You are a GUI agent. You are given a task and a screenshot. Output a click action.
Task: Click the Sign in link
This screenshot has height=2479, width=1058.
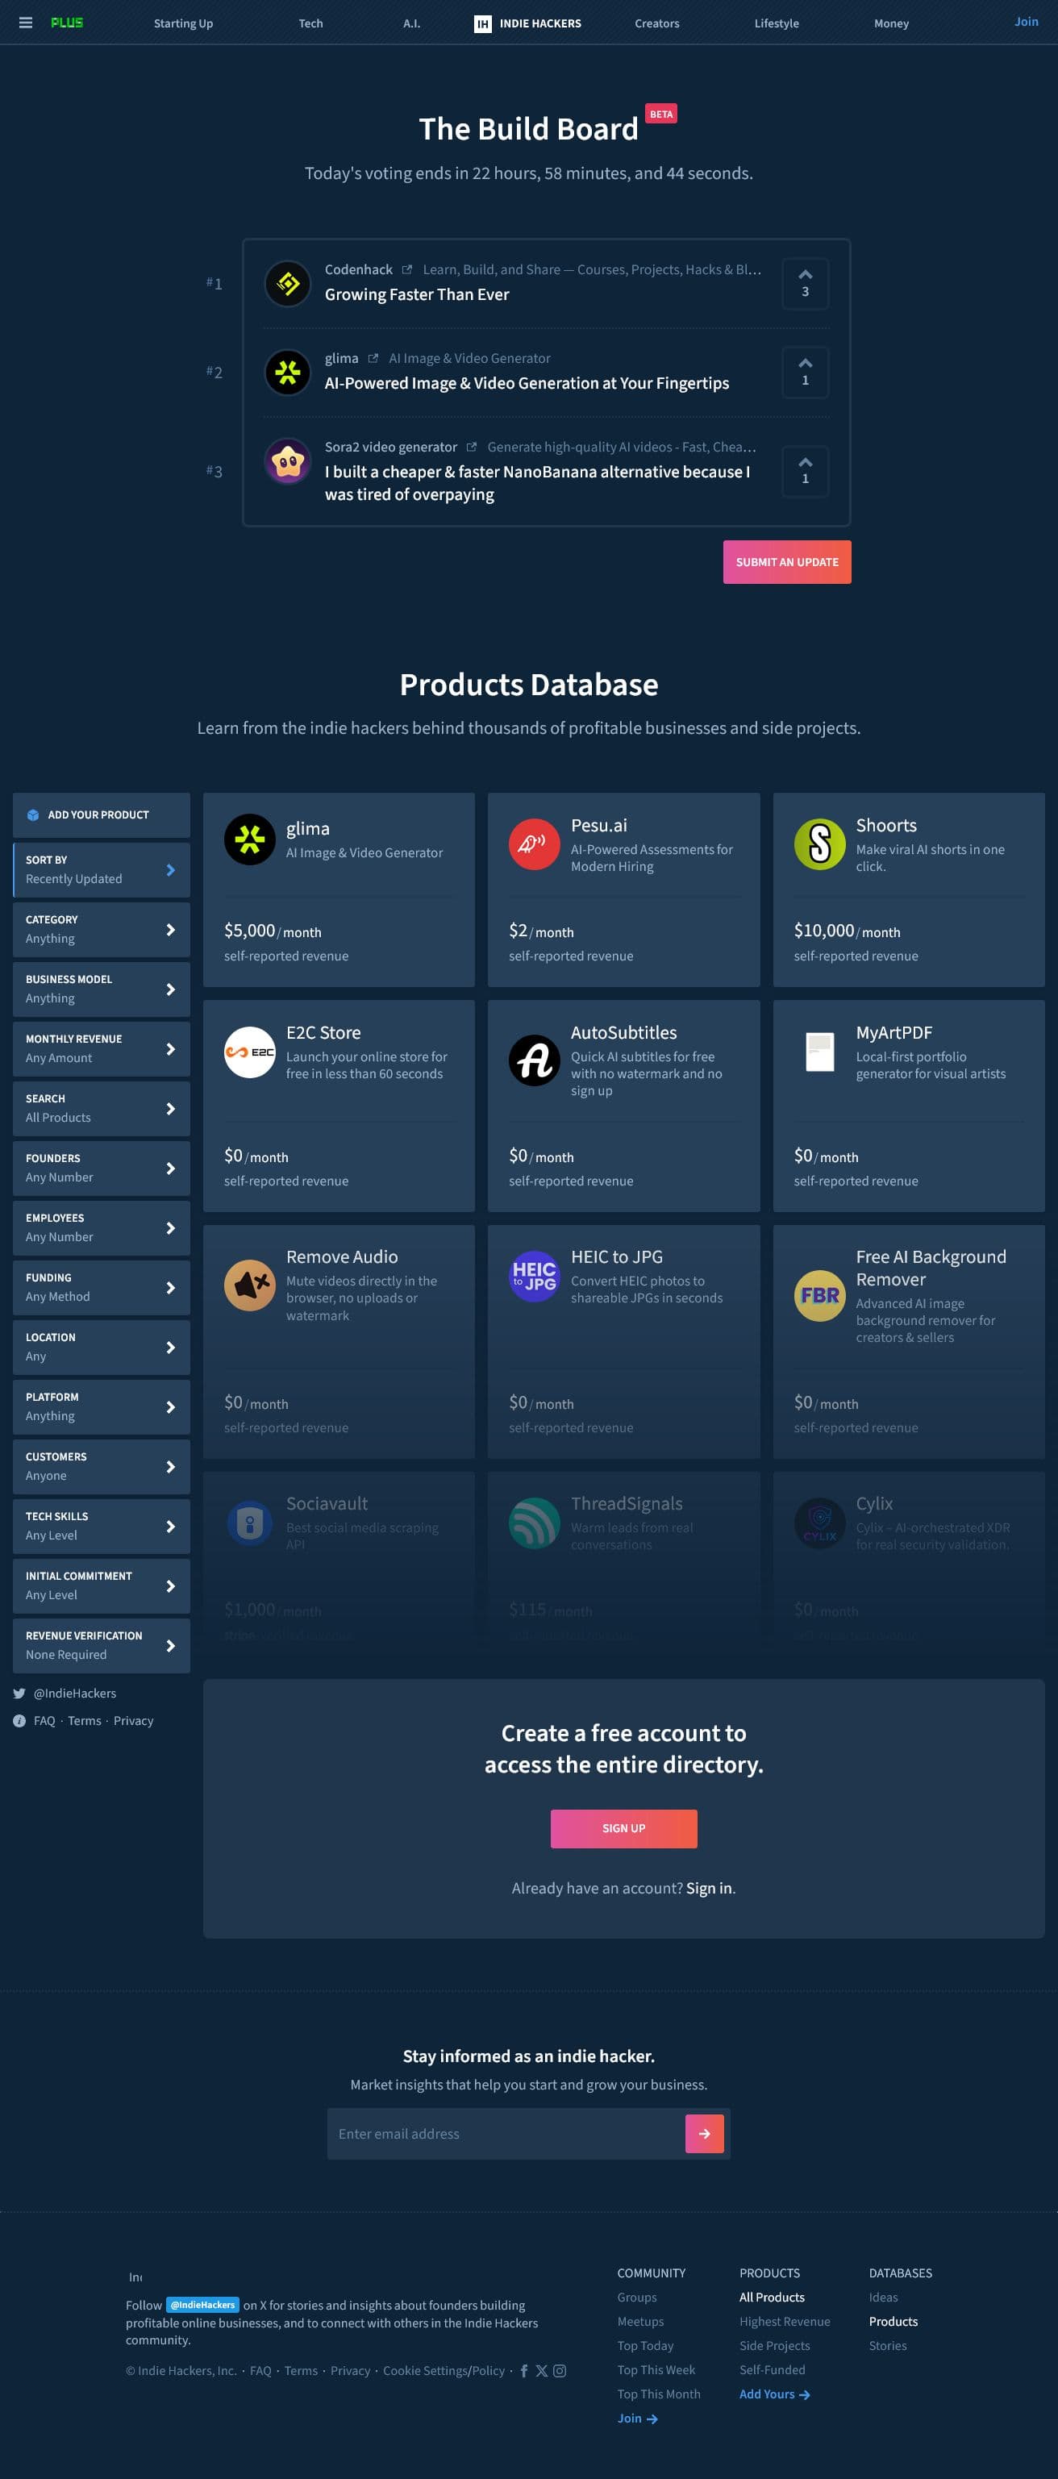coord(709,1888)
